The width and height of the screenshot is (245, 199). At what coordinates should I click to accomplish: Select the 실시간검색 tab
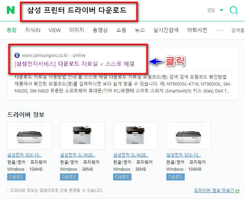tap(166, 30)
